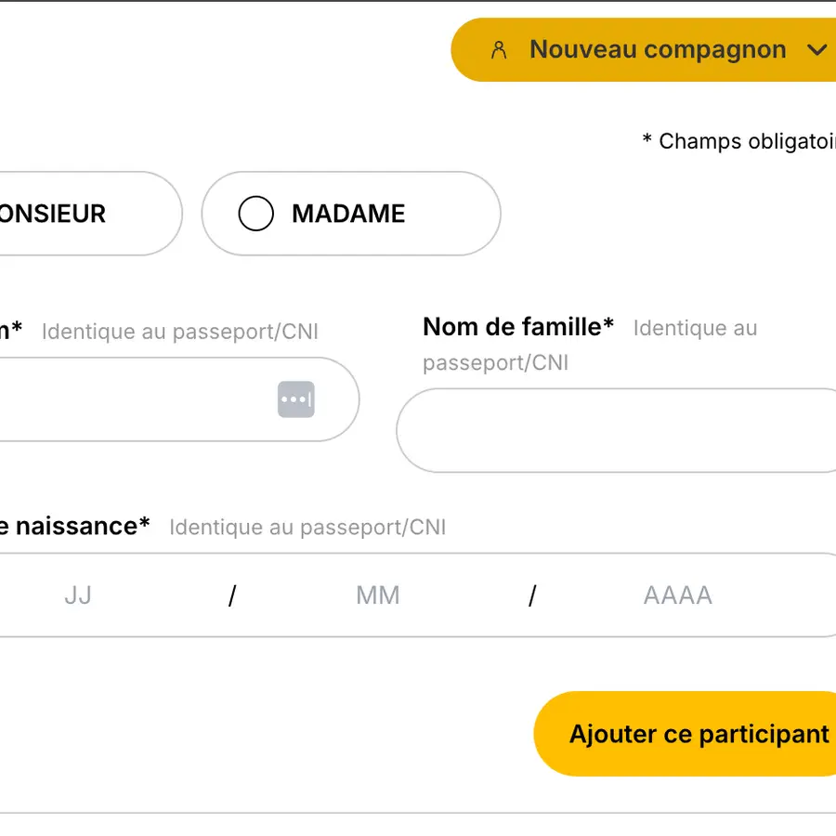
Task: Click the Champs obligatoires note
Action: click(x=740, y=141)
